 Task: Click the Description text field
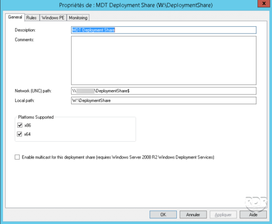click(163, 30)
